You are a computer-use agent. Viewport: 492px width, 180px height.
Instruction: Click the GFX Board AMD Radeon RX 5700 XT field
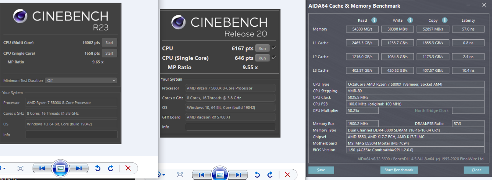[x=230, y=117]
